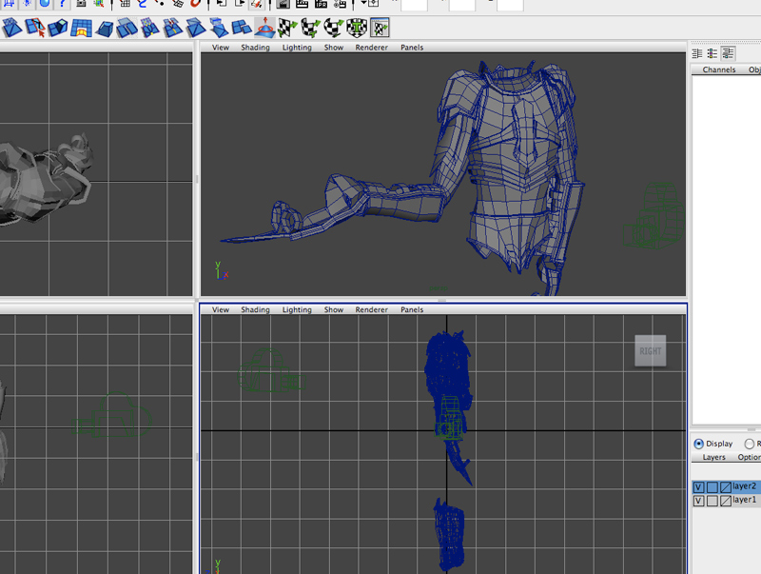Open the Layers menu in the layer editor
This screenshot has height=574, width=761.
click(x=713, y=458)
